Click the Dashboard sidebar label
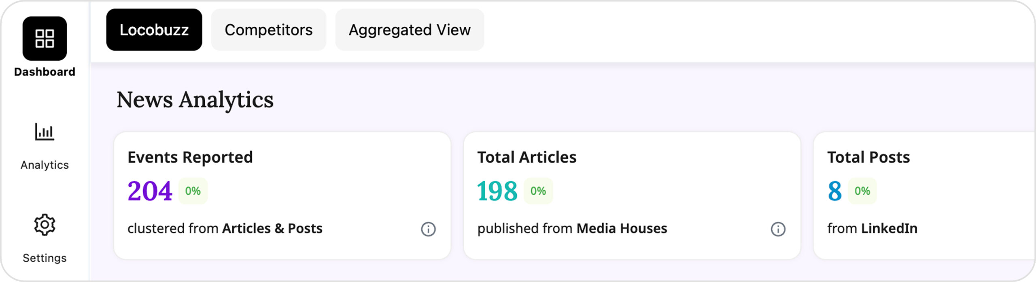1036x282 pixels. 45,72
